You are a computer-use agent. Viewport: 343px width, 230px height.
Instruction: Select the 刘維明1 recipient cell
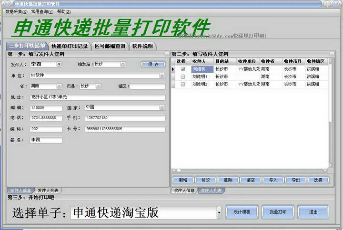(x=202, y=77)
